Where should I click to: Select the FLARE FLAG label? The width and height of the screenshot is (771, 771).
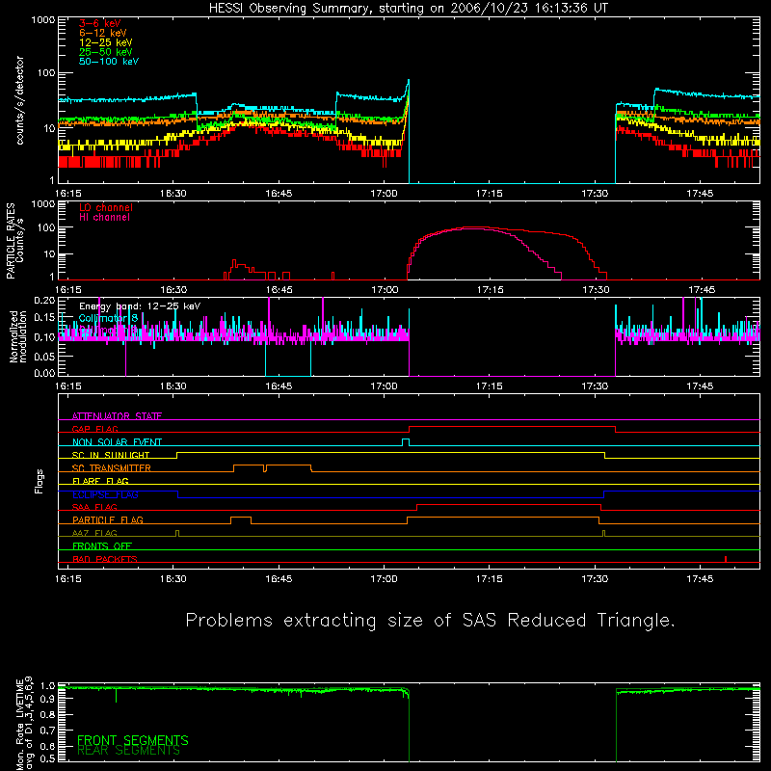(100, 481)
